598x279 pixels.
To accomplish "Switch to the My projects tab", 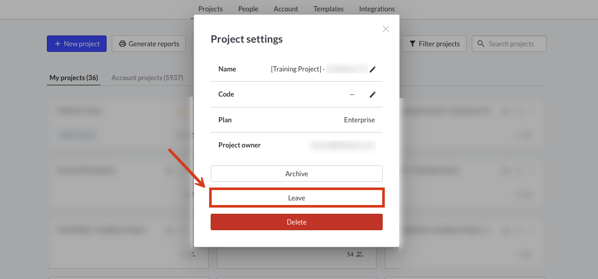I will pyautogui.click(x=74, y=78).
